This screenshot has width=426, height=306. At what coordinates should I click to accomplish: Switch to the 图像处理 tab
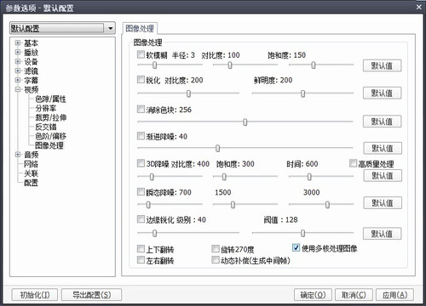pos(140,28)
